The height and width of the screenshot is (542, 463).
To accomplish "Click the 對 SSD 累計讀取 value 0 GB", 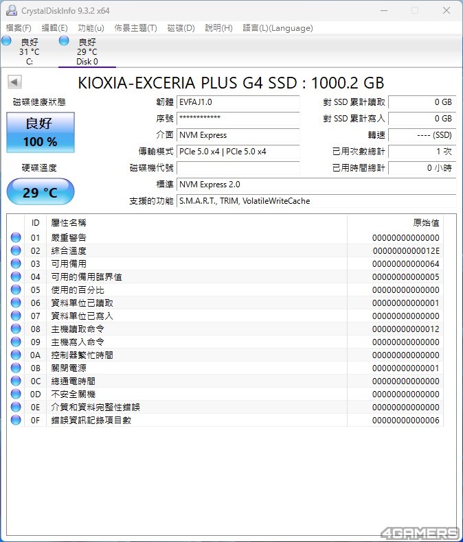I will [x=422, y=102].
